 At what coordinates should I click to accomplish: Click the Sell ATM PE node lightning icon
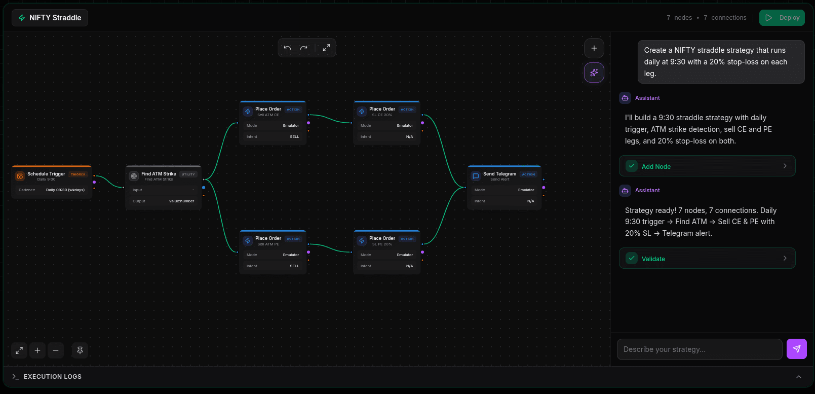[x=248, y=241]
